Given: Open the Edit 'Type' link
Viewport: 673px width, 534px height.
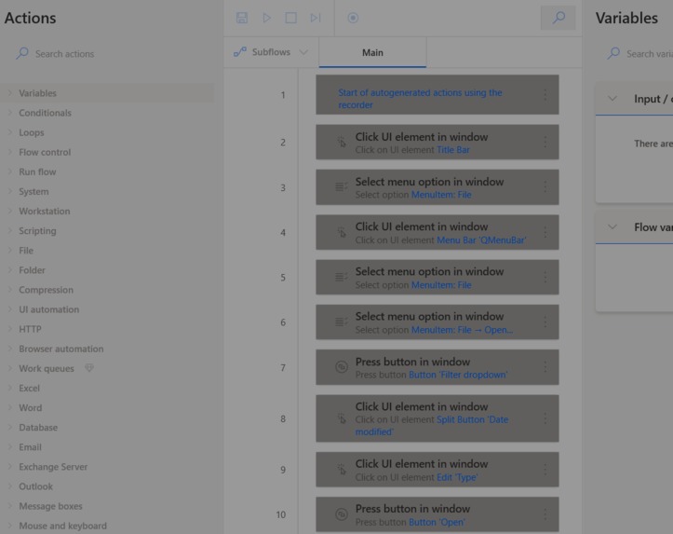Looking at the screenshot, I should 457,477.
